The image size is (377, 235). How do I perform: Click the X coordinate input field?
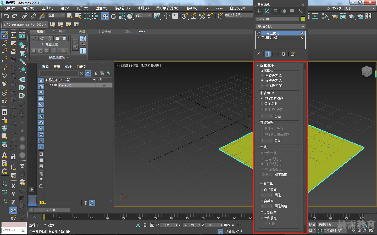pyautogui.click(x=168, y=225)
